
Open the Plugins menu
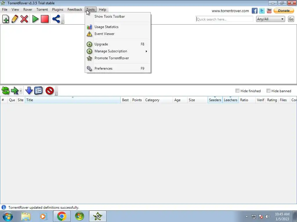[58, 10]
